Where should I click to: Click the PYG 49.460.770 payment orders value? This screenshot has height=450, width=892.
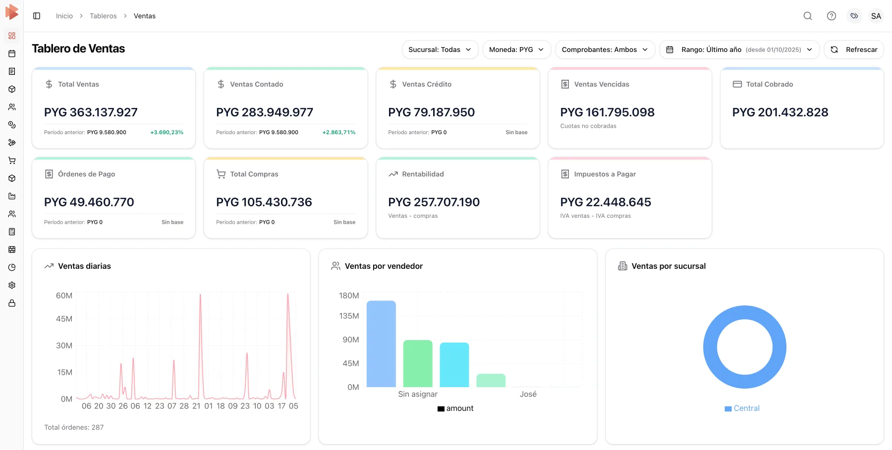pos(89,202)
